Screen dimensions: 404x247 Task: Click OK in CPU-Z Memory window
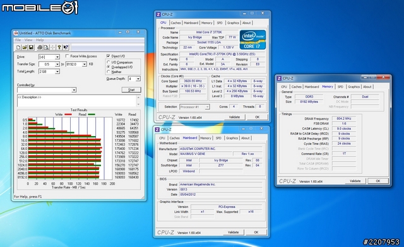click(378, 181)
